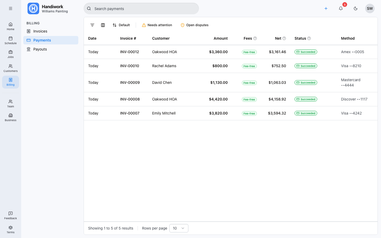Filter by Needs attention
This screenshot has height=238, width=381.
pos(157,25)
